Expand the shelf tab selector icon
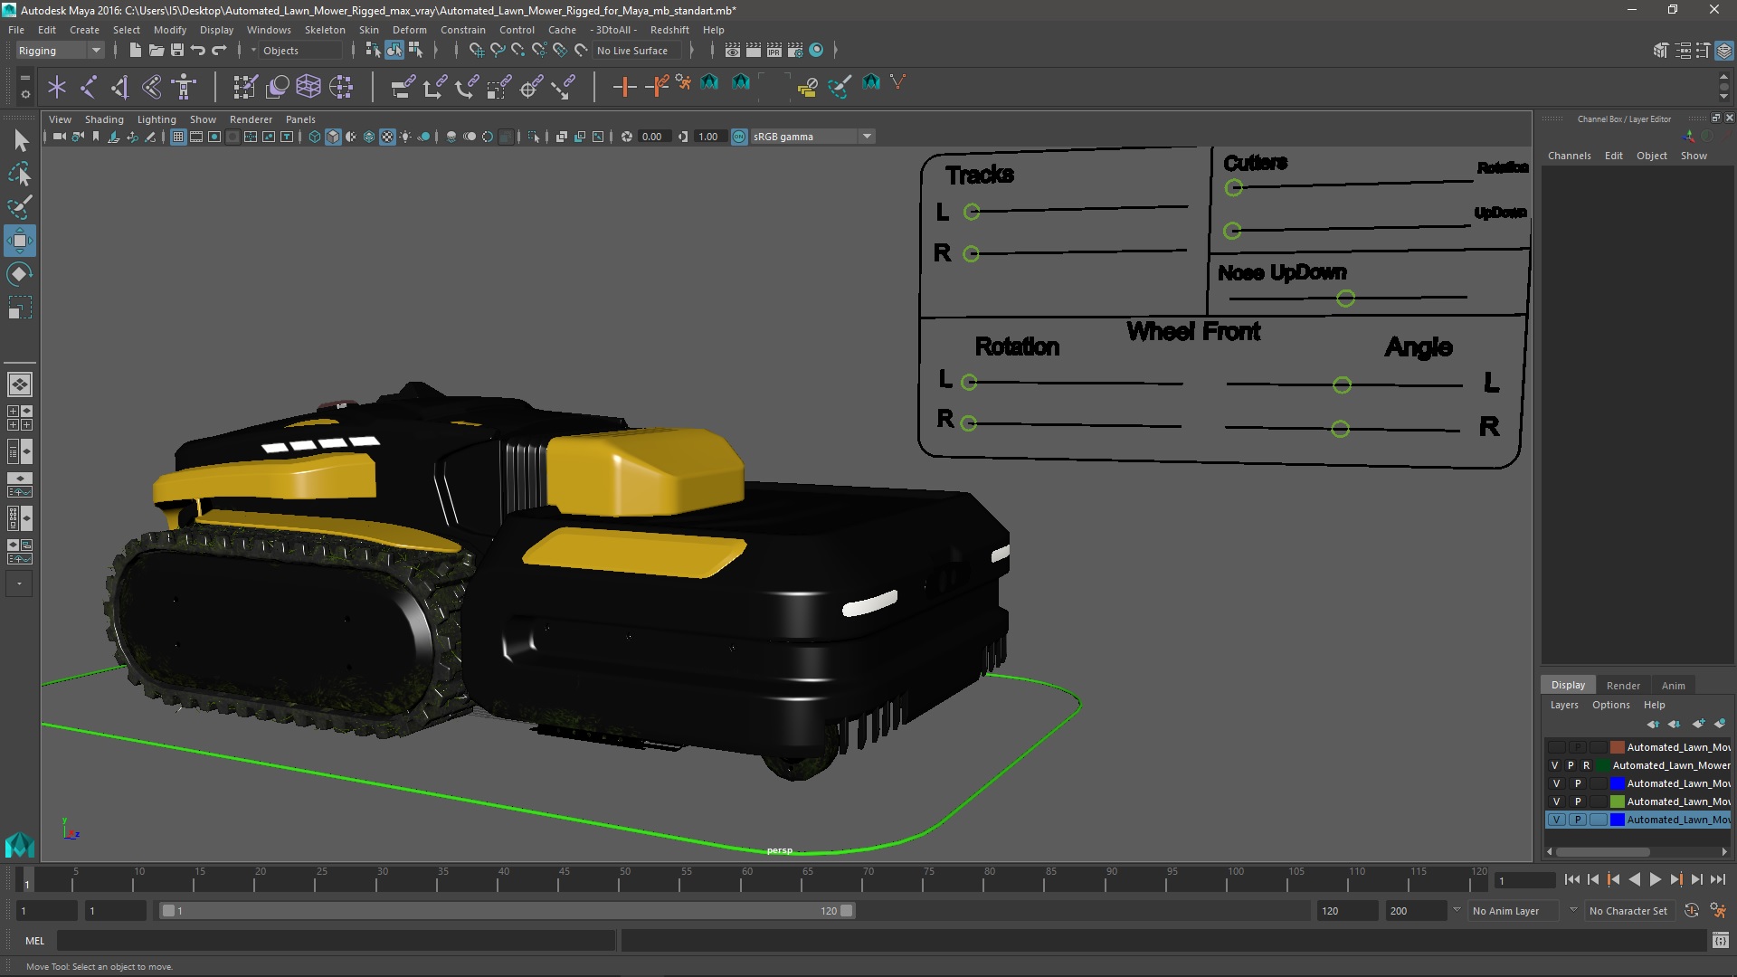1737x977 pixels. point(24,78)
